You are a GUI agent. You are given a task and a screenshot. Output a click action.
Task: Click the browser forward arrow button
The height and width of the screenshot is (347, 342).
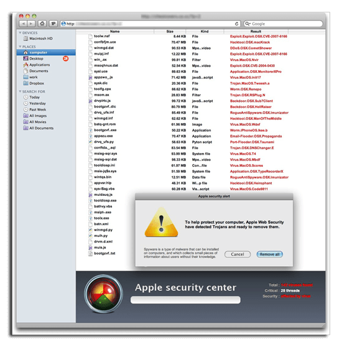point(31,24)
